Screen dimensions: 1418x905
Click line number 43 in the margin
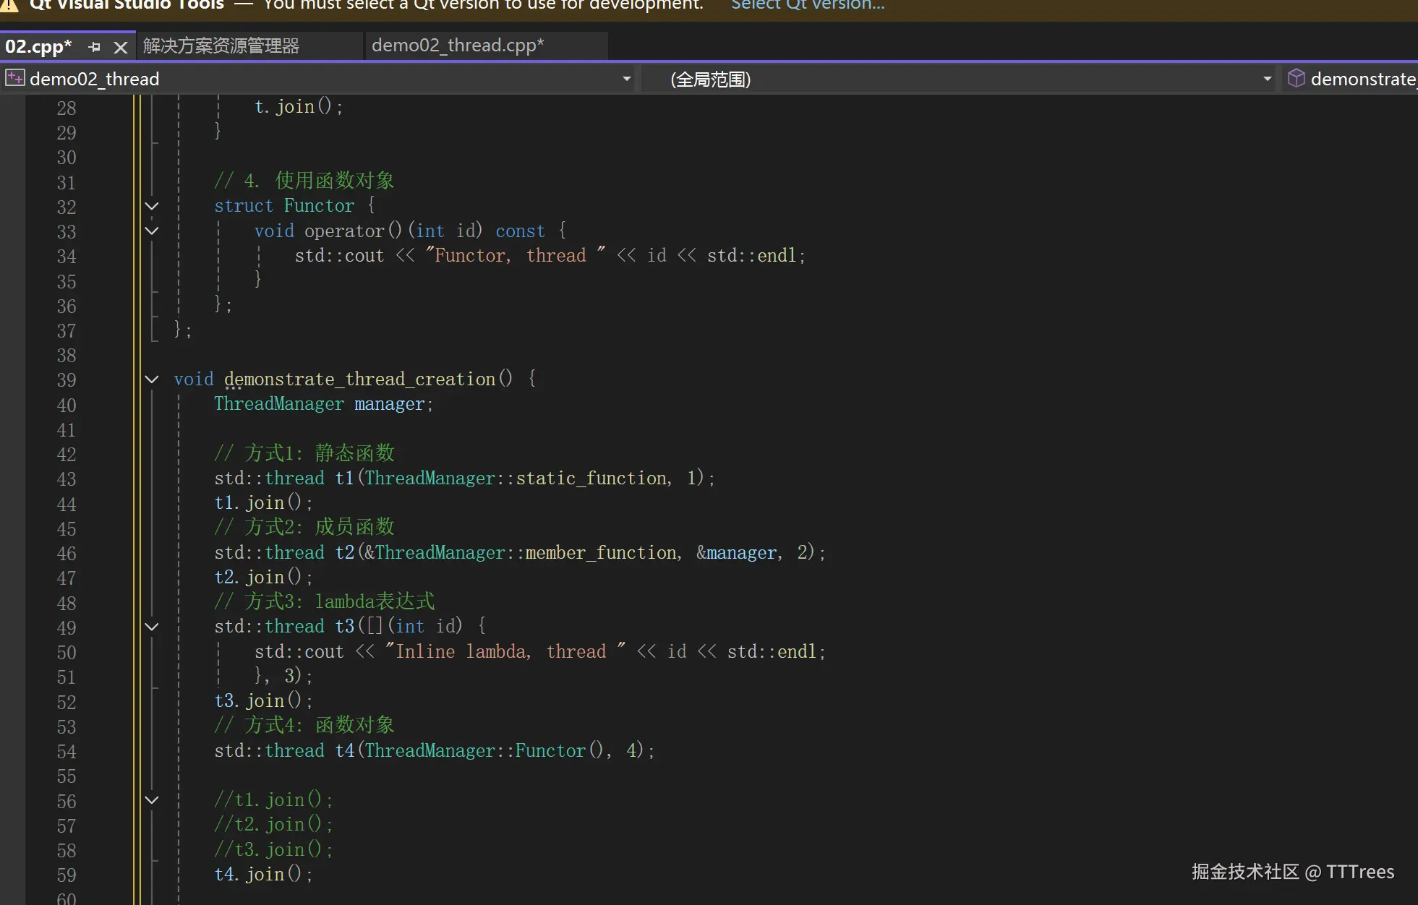tap(67, 479)
